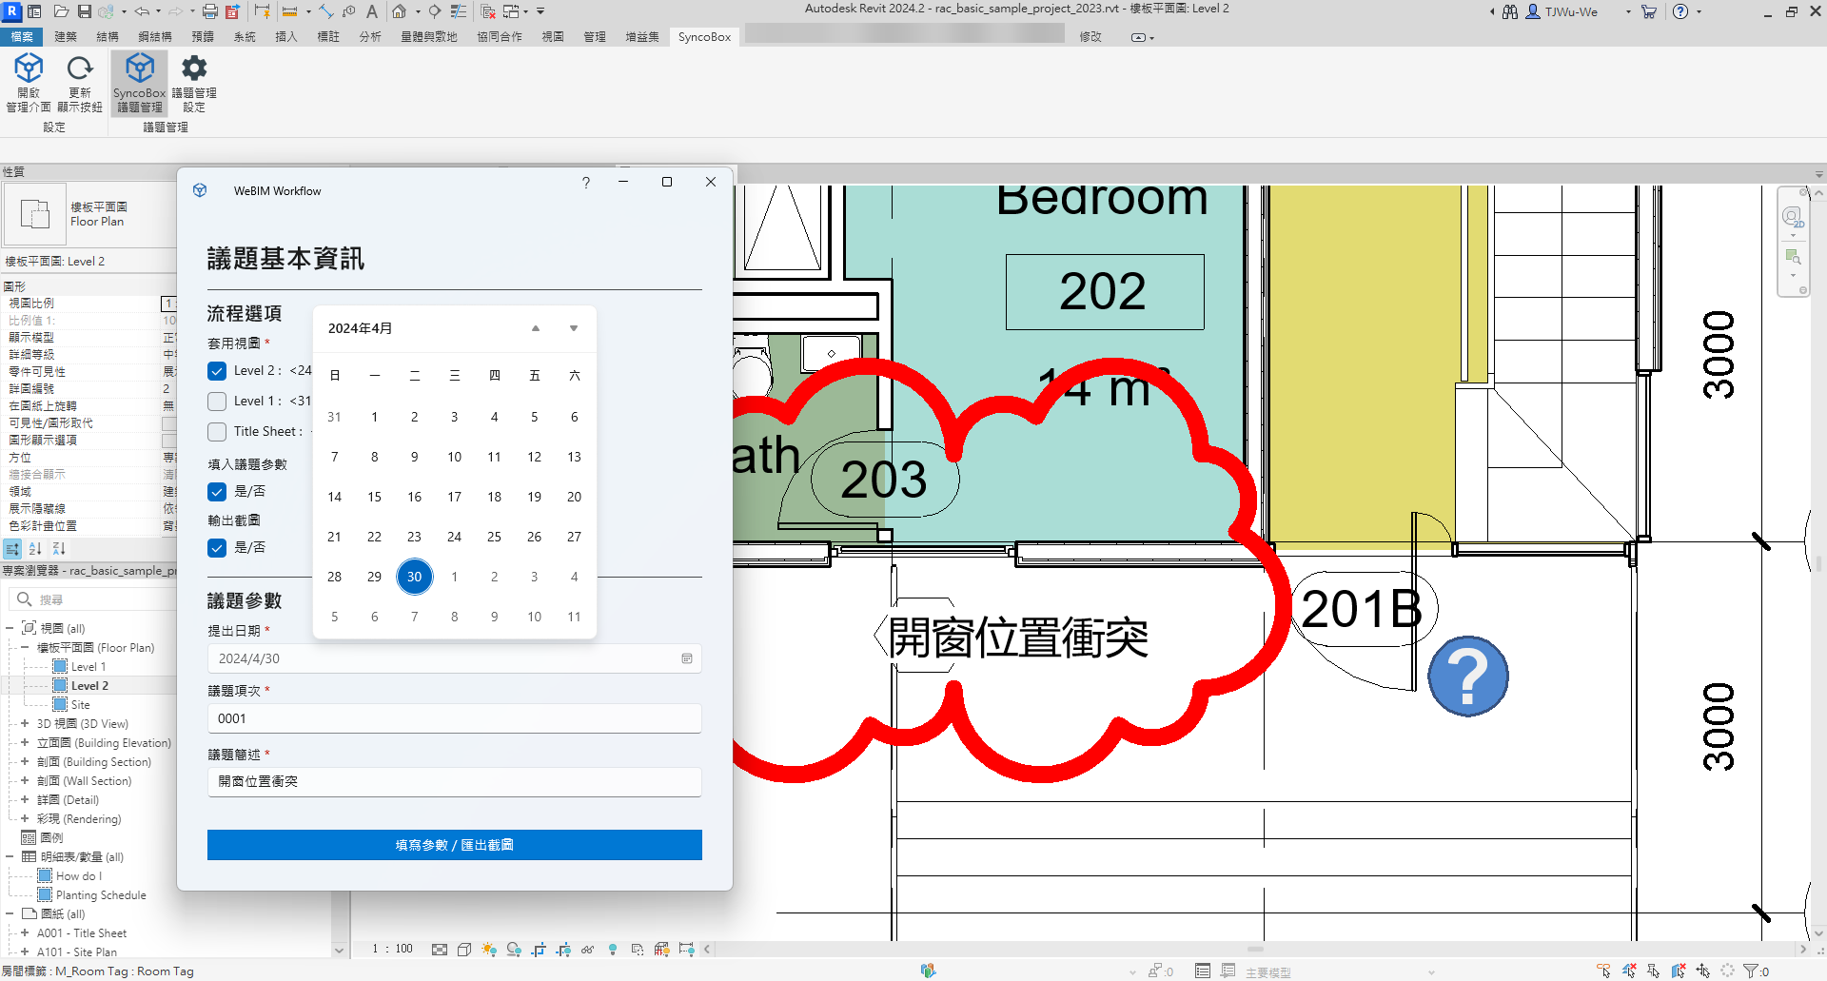Click the print icon in quick access toolbar
The height and width of the screenshot is (981, 1827).
(209, 11)
